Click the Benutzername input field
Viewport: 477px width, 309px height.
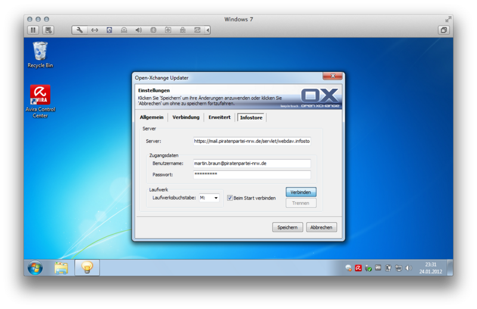[252, 164]
